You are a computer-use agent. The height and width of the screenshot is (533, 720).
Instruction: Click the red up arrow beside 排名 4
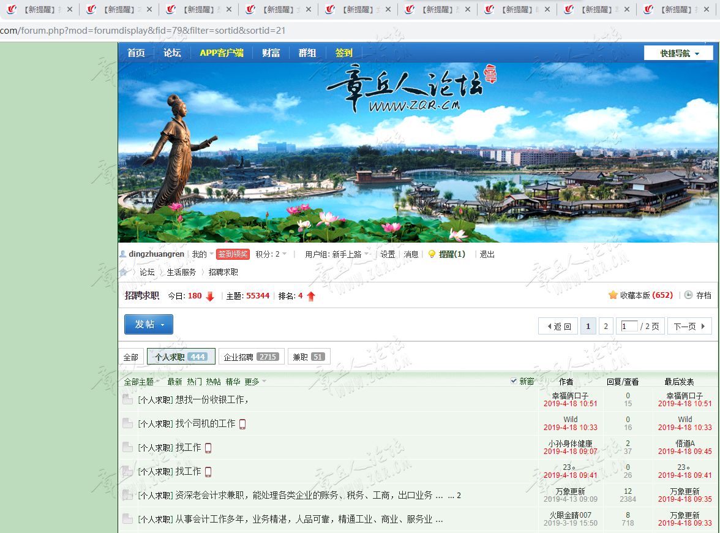311,297
